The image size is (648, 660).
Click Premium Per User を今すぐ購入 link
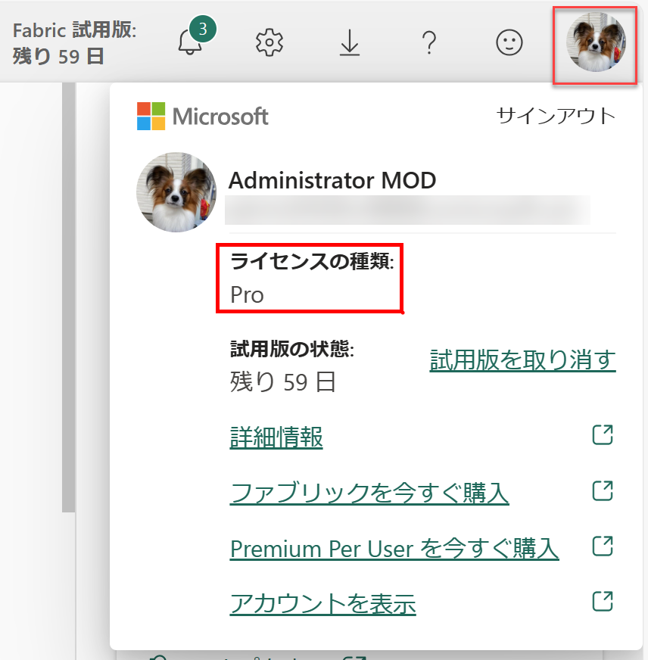click(x=394, y=549)
